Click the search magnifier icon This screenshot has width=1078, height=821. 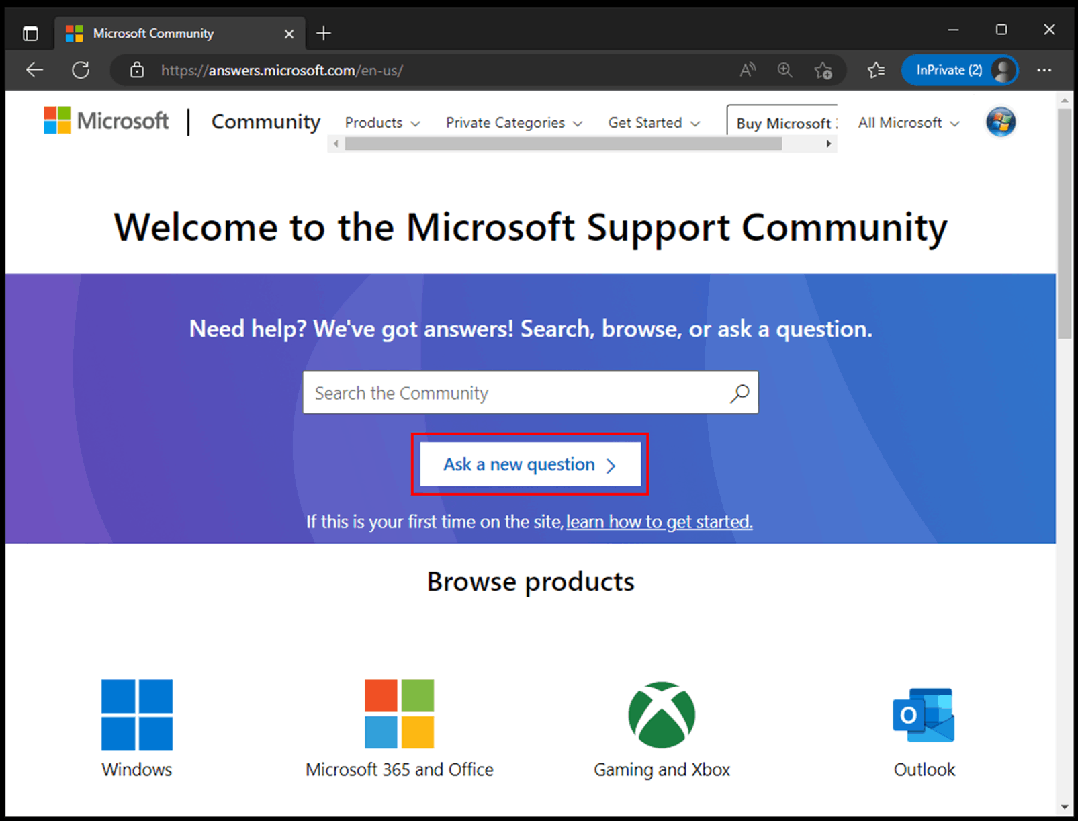tap(739, 392)
